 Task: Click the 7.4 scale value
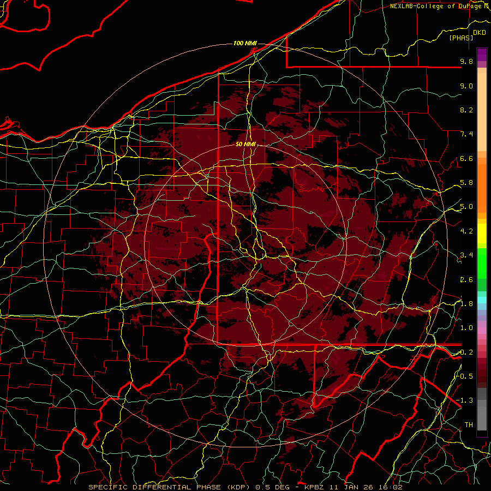(x=466, y=134)
